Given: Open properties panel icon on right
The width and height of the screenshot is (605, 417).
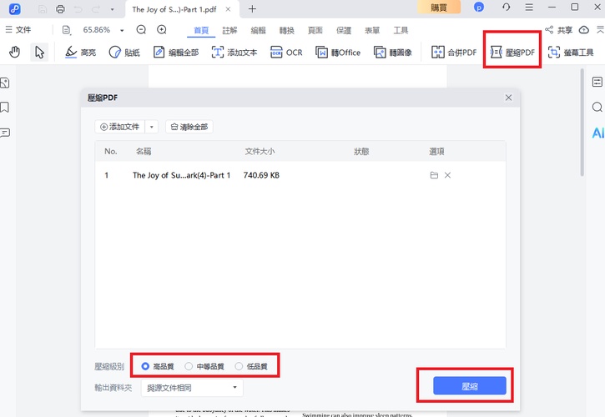Looking at the screenshot, I should coord(597,82).
